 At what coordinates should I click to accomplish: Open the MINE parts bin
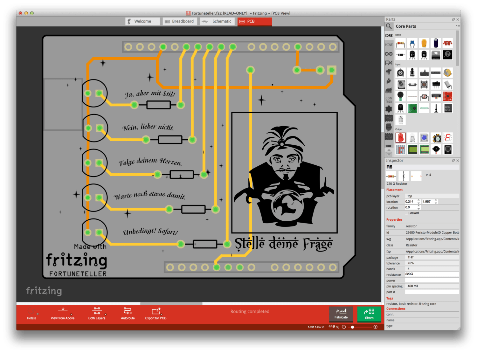pyautogui.click(x=389, y=45)
